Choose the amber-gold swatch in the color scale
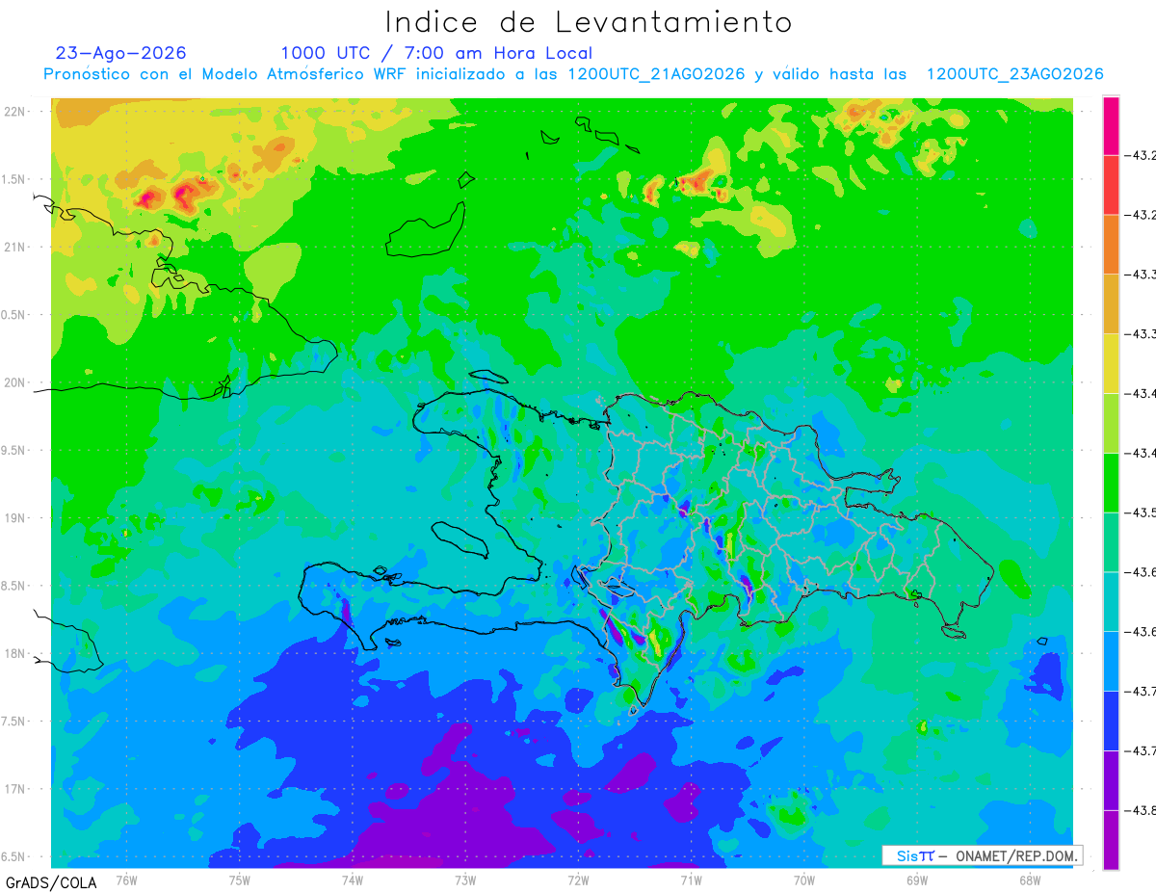 pyautogui.click(x=1111, y=303)
